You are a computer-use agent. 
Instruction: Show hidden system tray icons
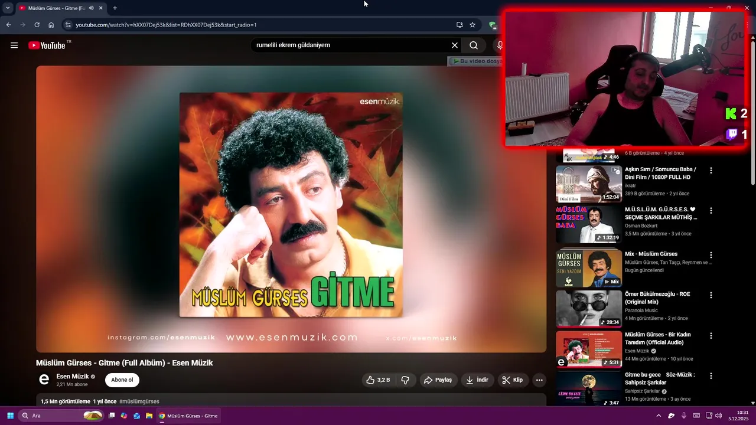click(659, 416)
